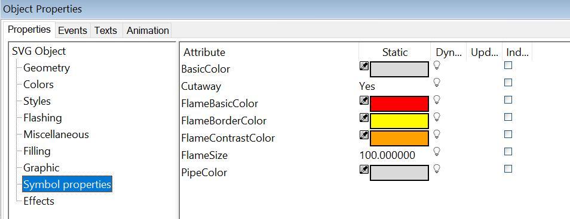Click the eyedropper icon for FlameBasicColor
The height and width of the screenshot is (219, 570).
click(364, 100)
